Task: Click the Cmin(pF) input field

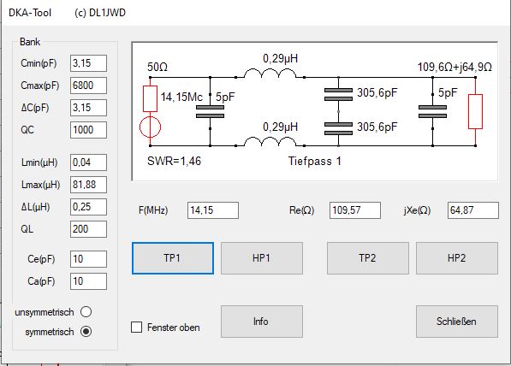Action: click(88, 63)
